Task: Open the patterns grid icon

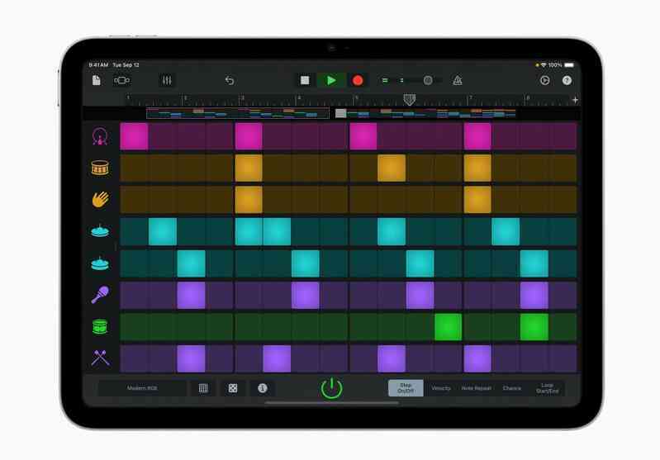Action: point(203,388)
